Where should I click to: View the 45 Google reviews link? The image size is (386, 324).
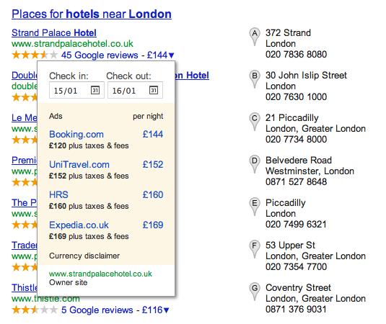[100, 55]
